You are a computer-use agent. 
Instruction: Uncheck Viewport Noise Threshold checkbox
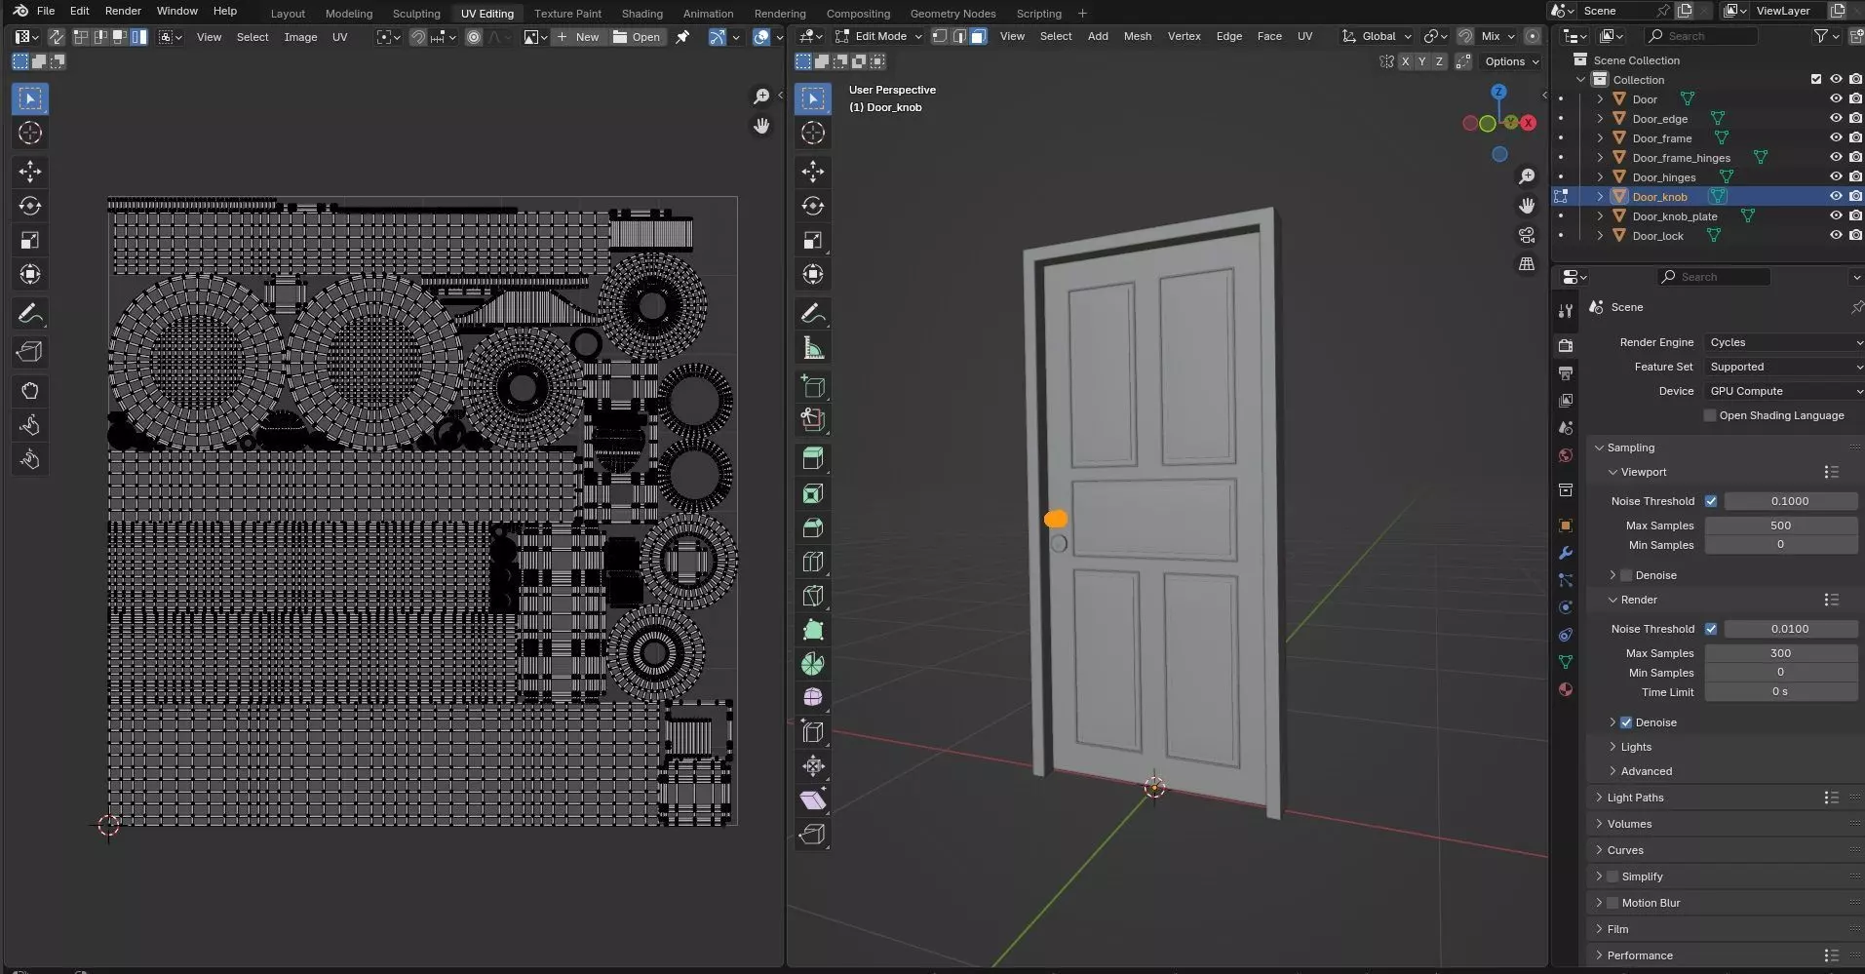(x=1711, y=501)
